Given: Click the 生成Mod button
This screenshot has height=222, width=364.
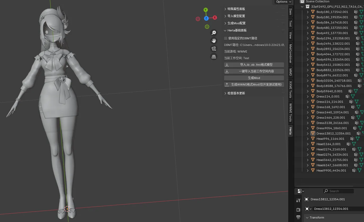Looking at the screenshot, I should [x=254, y=78].
